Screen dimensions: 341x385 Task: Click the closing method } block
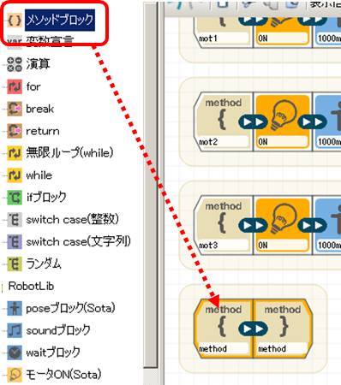tap(283, 329)
